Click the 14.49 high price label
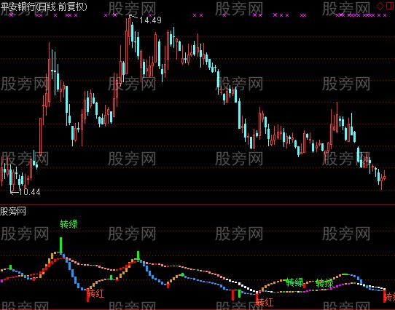Image resolution: width=395 pixels, height=310 pixels. click(x=150, y=20)
